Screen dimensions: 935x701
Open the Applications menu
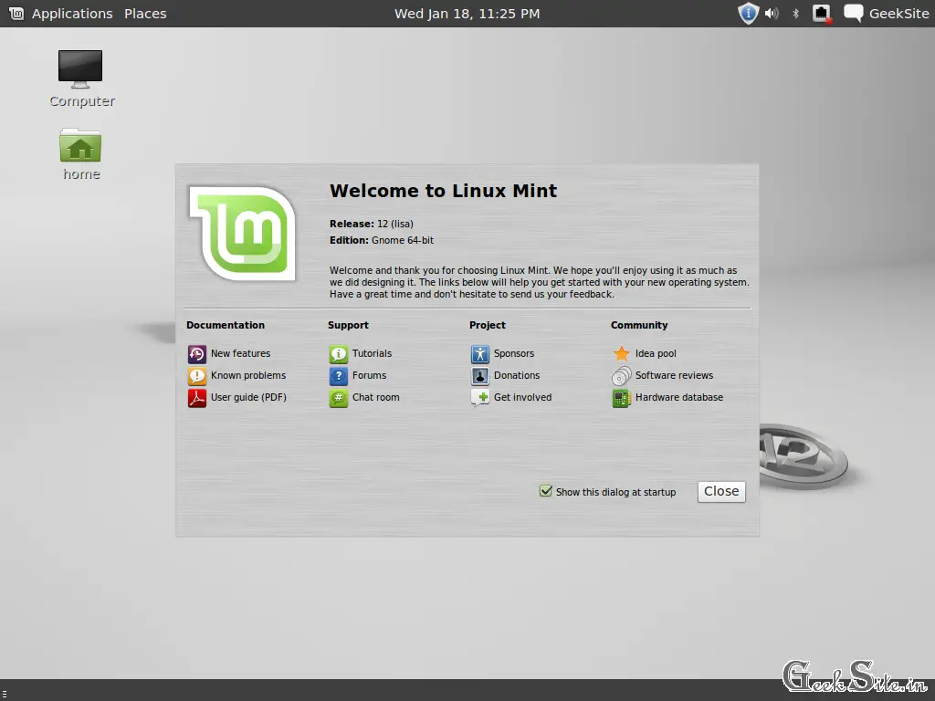(72, 14)
